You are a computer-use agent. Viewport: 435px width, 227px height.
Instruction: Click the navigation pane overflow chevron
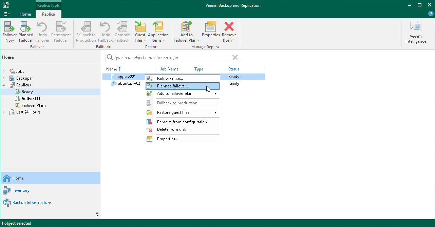(x=97, y=214)
